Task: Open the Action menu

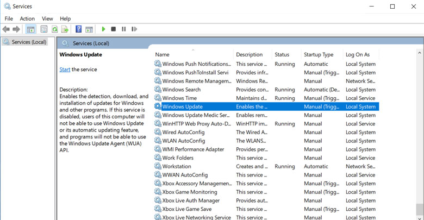Action: pos(27,18)
